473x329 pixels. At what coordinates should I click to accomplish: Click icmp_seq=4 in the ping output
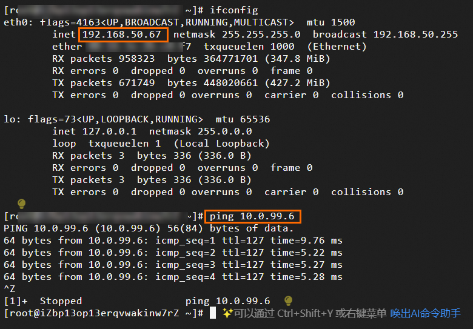tap(185, 277)
